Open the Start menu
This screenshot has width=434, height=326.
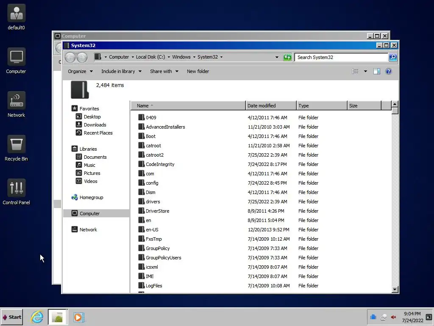[12, 317]
